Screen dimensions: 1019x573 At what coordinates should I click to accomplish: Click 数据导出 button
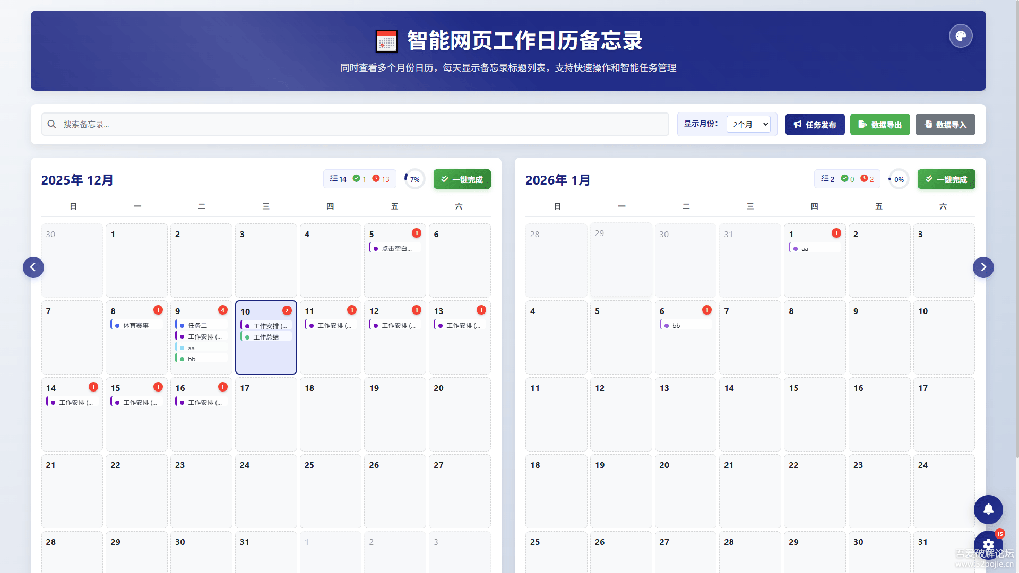click(x=879, y=125)
